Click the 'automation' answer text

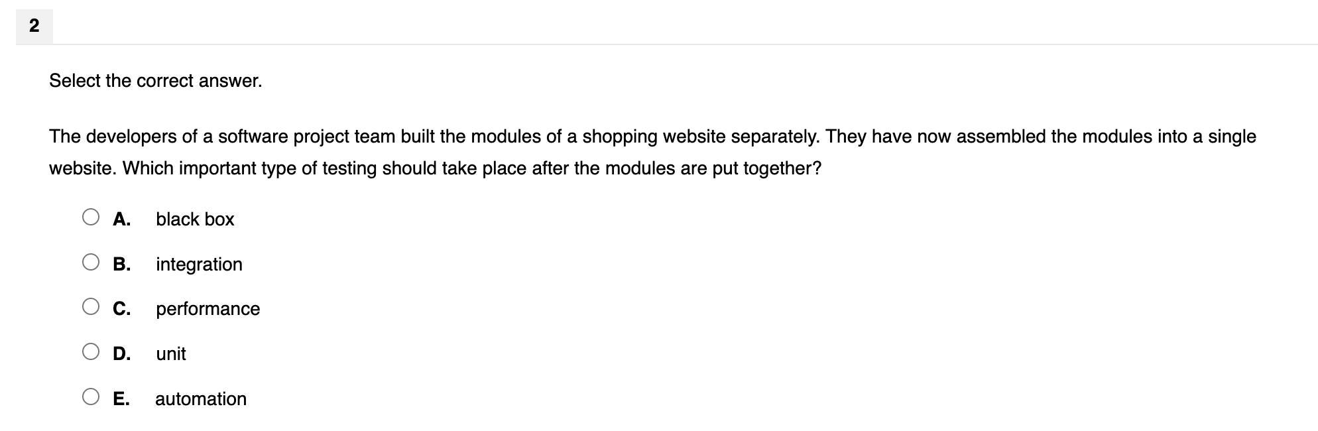click(x=201, y=399)
